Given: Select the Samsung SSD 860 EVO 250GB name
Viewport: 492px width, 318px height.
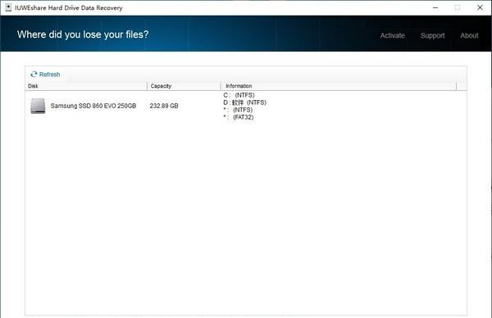Looking at the screenshot, I should [x=93, y=106].
